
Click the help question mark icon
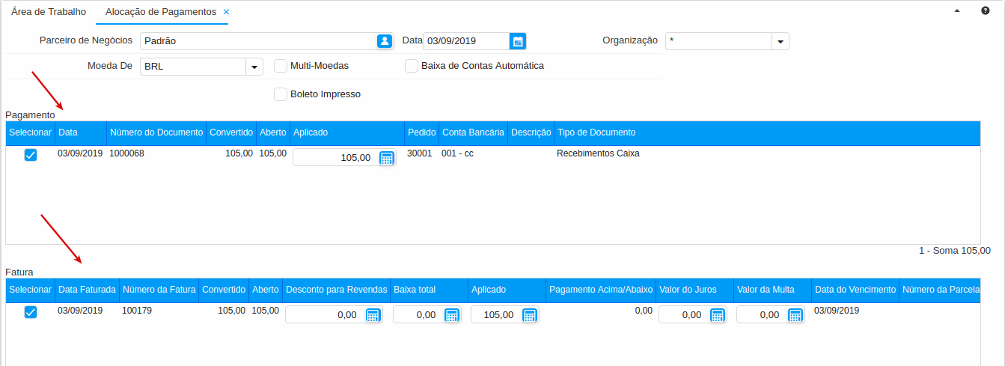986,11
